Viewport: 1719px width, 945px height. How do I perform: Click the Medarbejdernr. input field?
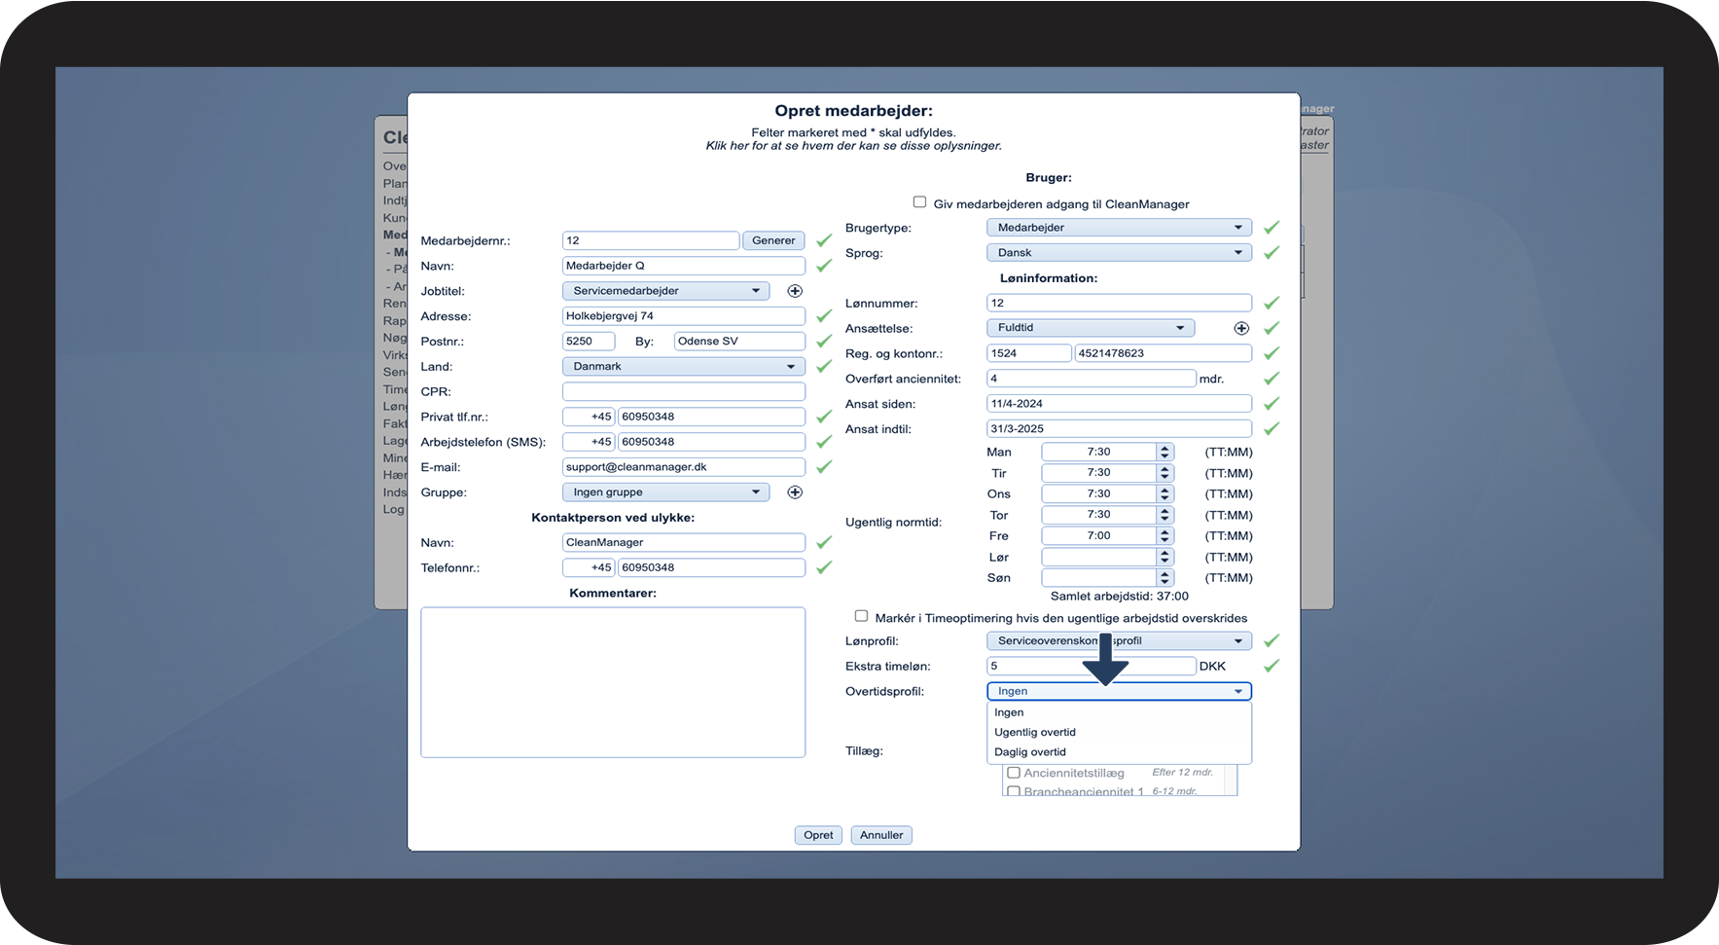651,240
